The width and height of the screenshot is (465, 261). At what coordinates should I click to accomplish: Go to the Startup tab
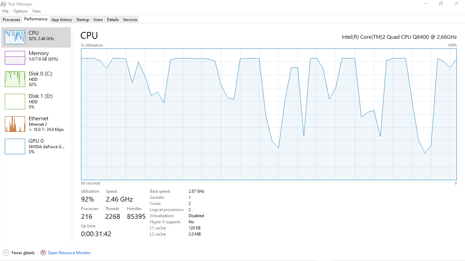click(83, 20)
